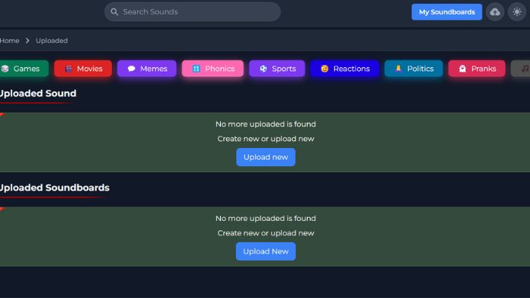Click Upload new under Uploaded Sound
Viewport: 530px width, 298px height.
(266, 157)
